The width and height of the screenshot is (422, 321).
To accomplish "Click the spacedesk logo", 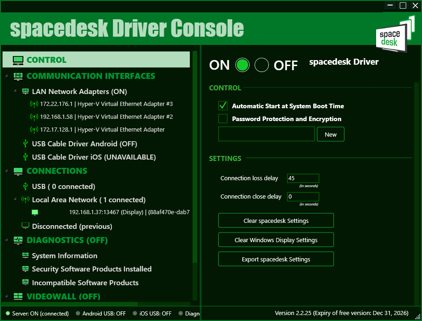I will 395,34.
